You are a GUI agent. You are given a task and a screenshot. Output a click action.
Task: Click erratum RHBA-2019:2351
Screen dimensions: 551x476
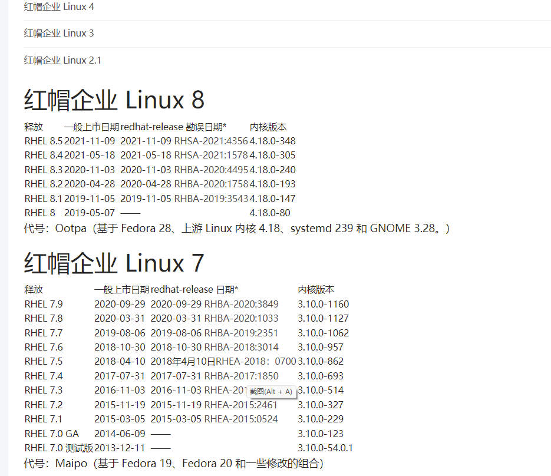click(242, 333)
